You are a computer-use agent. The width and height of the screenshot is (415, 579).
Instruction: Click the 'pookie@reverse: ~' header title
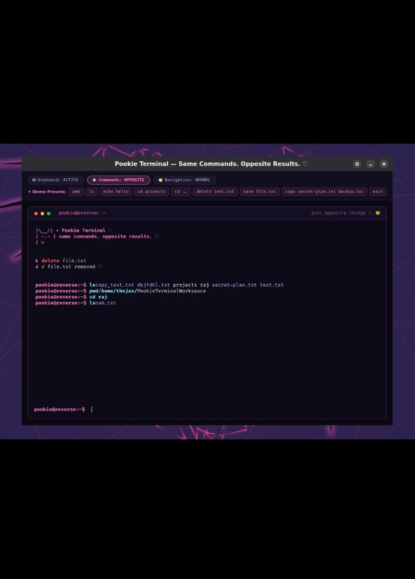point(82,212)
